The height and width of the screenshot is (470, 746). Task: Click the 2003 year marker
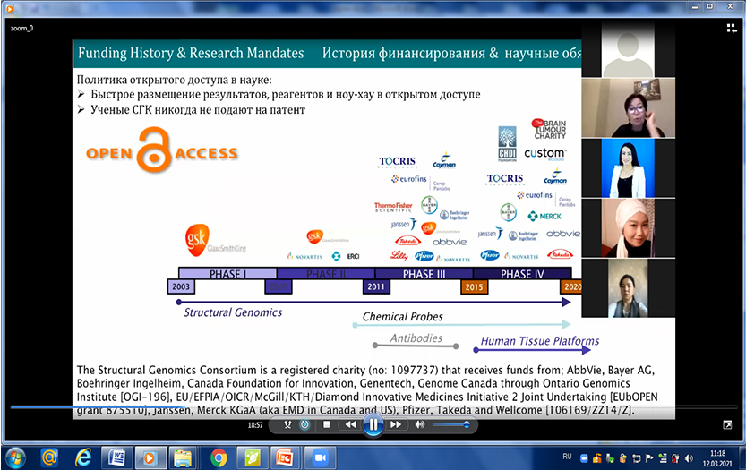[x=181, y=286]
